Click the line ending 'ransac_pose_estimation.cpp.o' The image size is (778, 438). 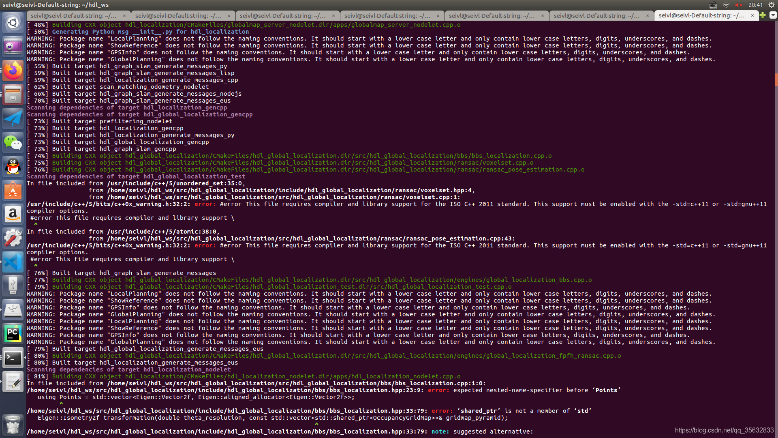(306, 170)
